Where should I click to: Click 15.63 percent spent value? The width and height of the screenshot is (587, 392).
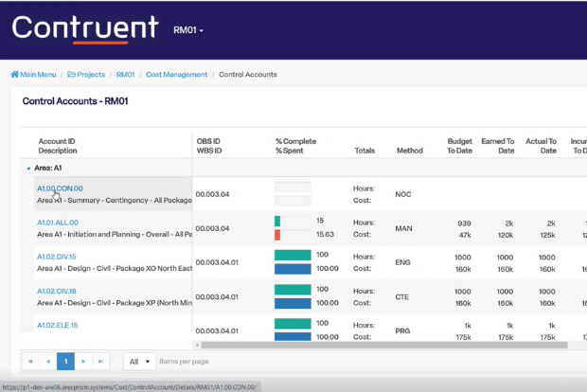click(325, 235)
